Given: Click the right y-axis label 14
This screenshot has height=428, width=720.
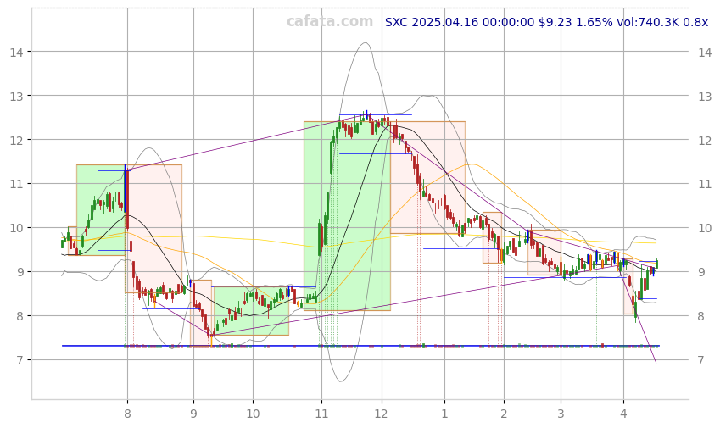Looking at the screenshot, I should tap(705, 53).
